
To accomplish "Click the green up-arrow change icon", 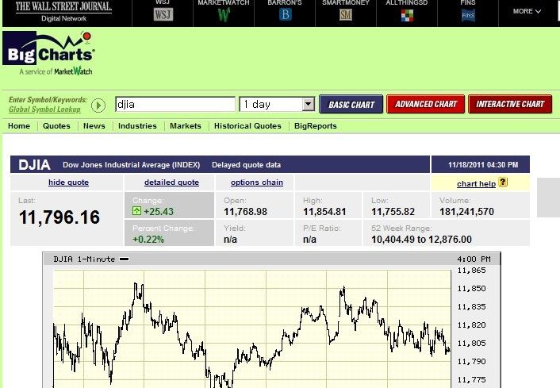I will click(x=136, y=211).
